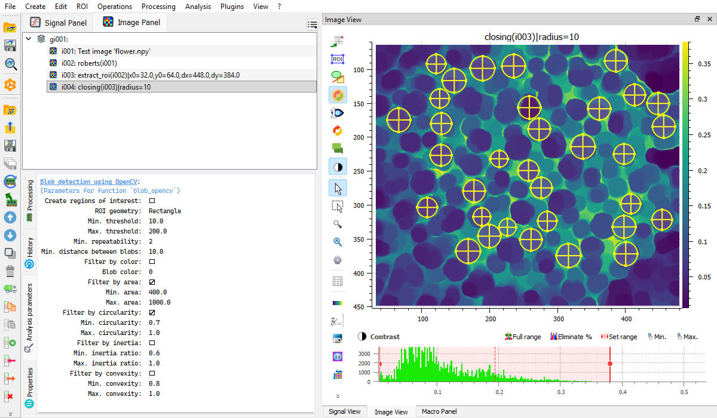
Task: Open the Processing menu
Action: click(158, 7)
